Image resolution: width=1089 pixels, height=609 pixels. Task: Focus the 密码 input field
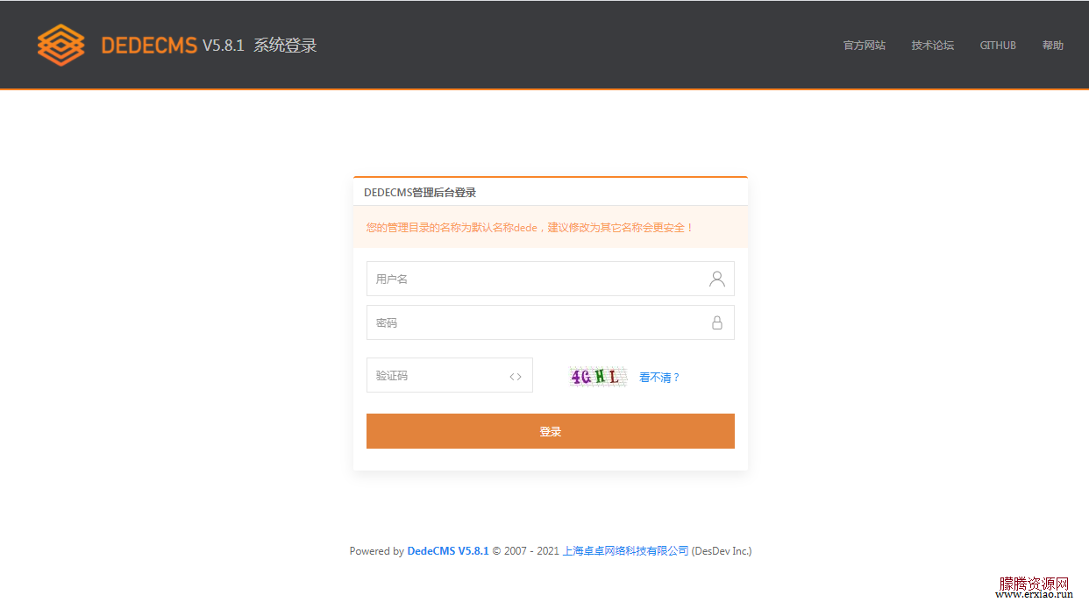[551, 322]
